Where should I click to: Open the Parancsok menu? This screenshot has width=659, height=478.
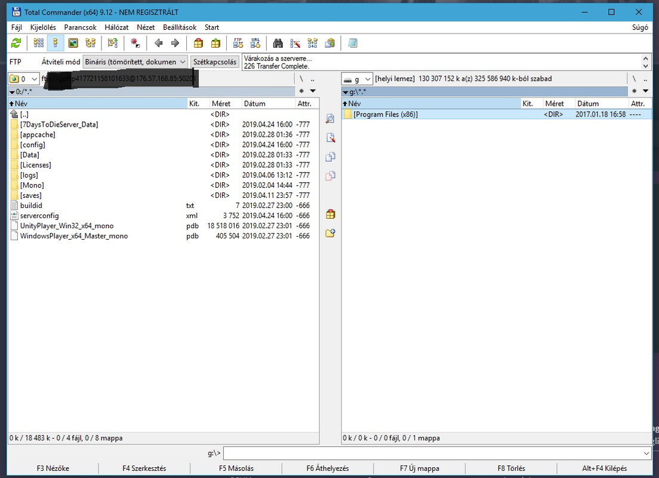(x=80, y=27)
